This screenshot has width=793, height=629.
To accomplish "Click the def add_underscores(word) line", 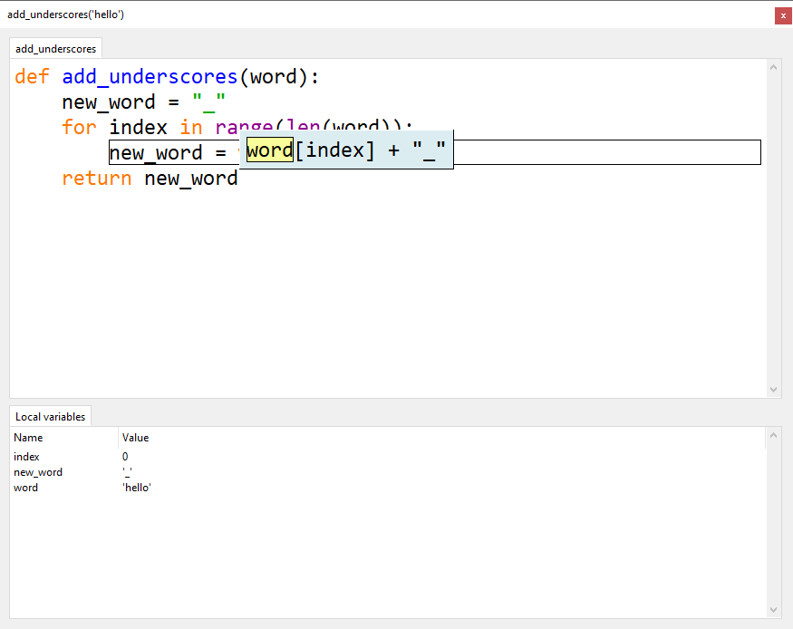I will [x=167, y=77].
